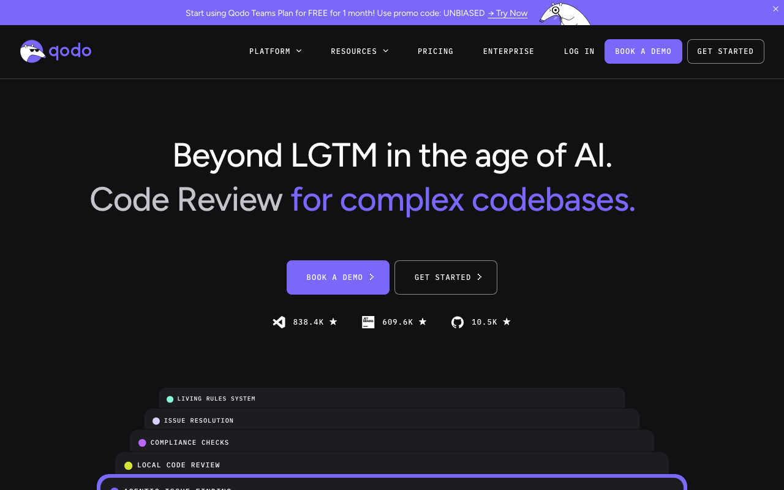784x490 pixels.
Task: Click the star icon next to 609.6K
Action: click(x=422, y=322)
